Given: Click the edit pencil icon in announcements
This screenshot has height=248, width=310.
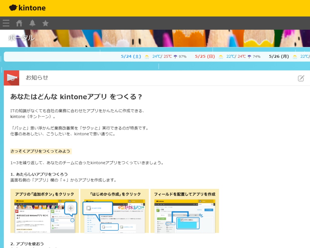Looking at the screenshot, I should [x=301, y=78].
